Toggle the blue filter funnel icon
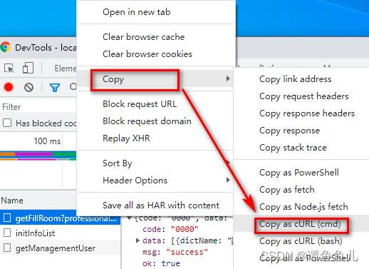 55,88
